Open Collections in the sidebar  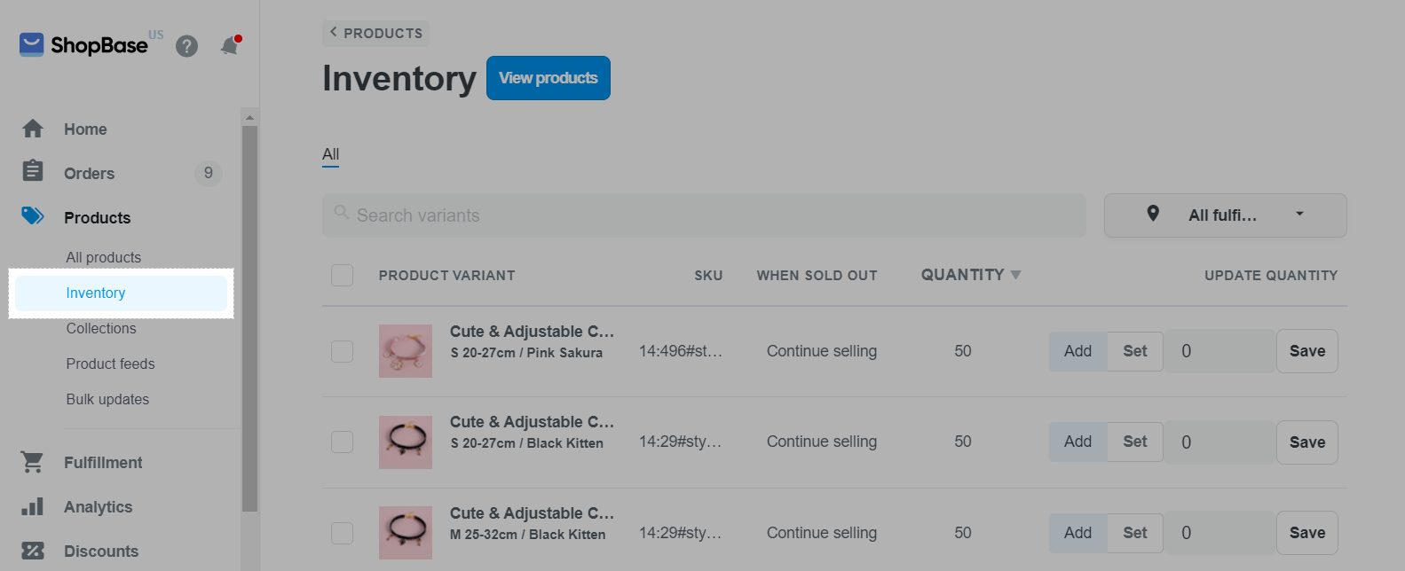101,328
